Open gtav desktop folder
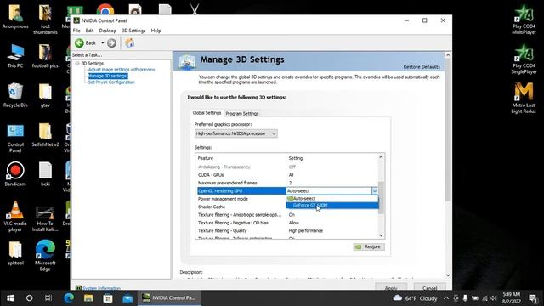Screen dimensions: 544x306 coord(45,95)
